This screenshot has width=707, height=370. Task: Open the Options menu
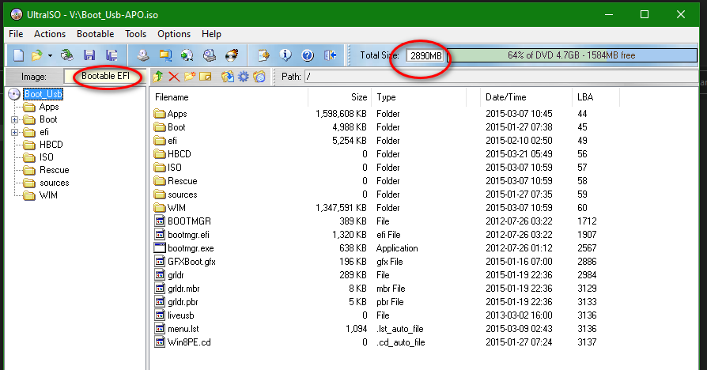[174, 34]
